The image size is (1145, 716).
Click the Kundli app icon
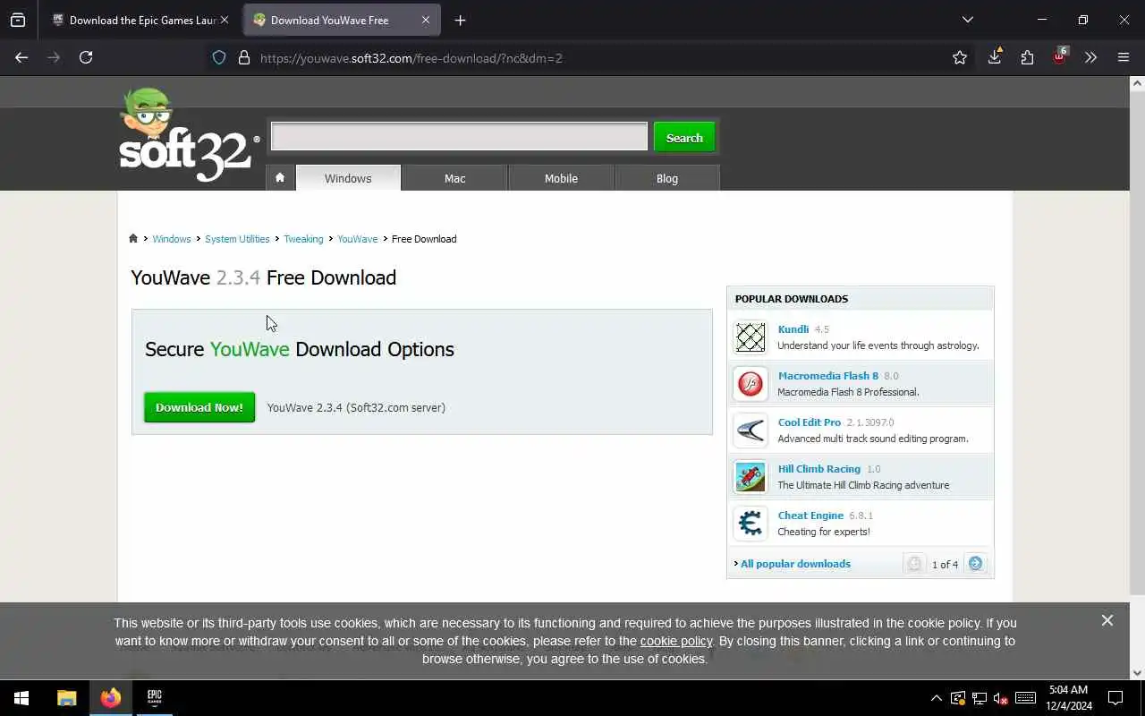751,337
